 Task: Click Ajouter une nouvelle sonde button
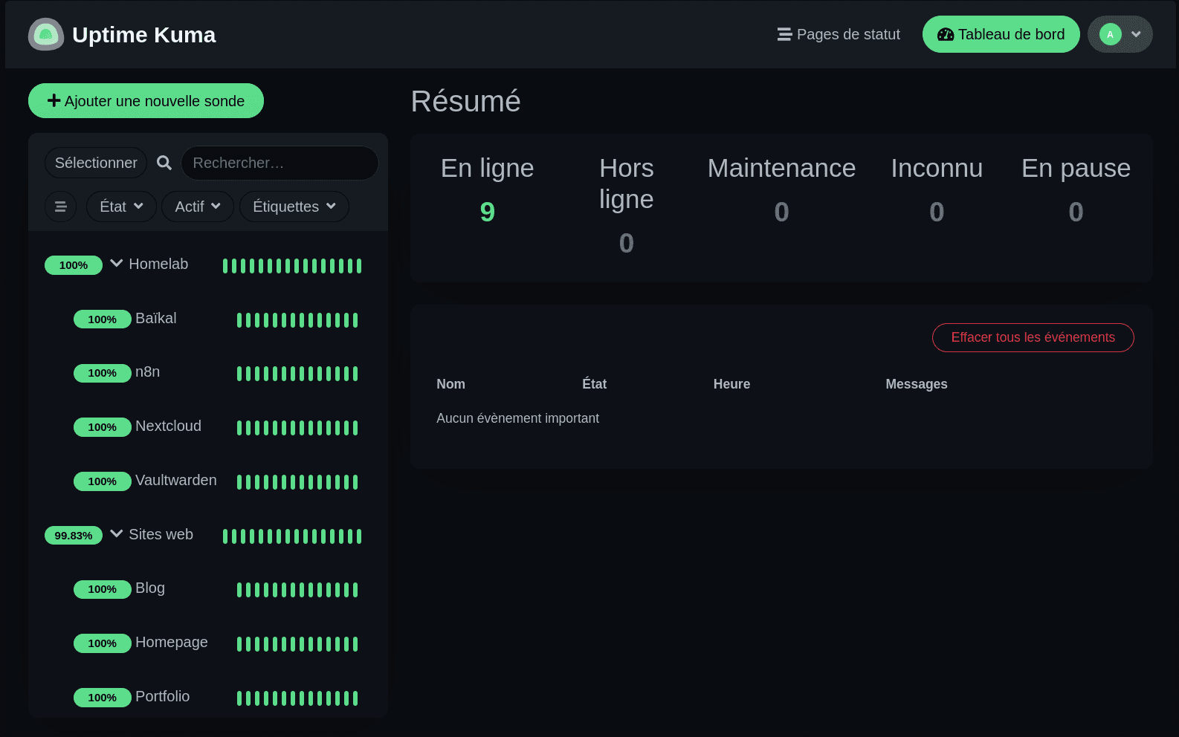146,101
